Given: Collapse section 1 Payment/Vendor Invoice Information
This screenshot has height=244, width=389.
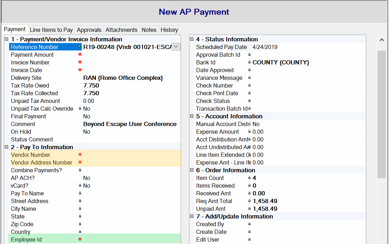Looking at the screenshot, I should click(6, 39).
